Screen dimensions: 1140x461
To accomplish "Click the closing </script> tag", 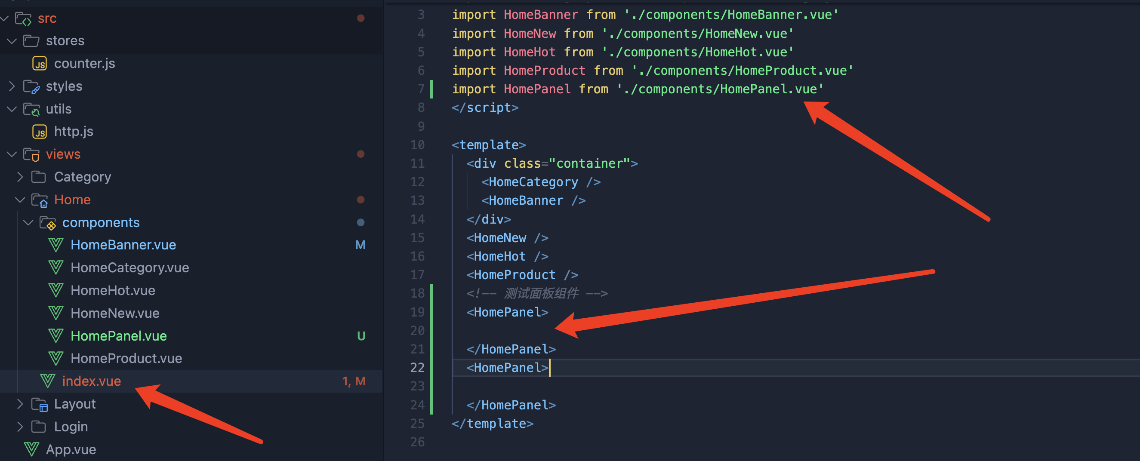I will [x=485, y=108].
